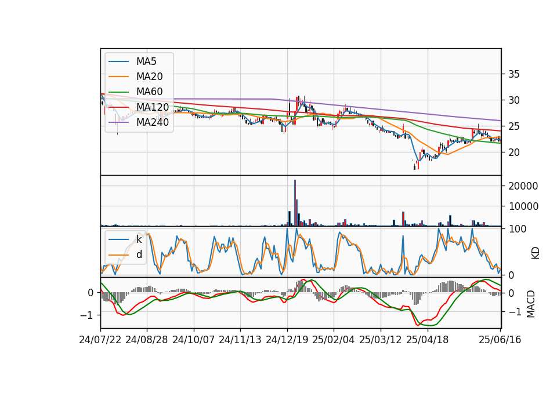Screen dimensions: 557x400
Task: Click the k legend entry in KD panel
Action: point(139,239)
